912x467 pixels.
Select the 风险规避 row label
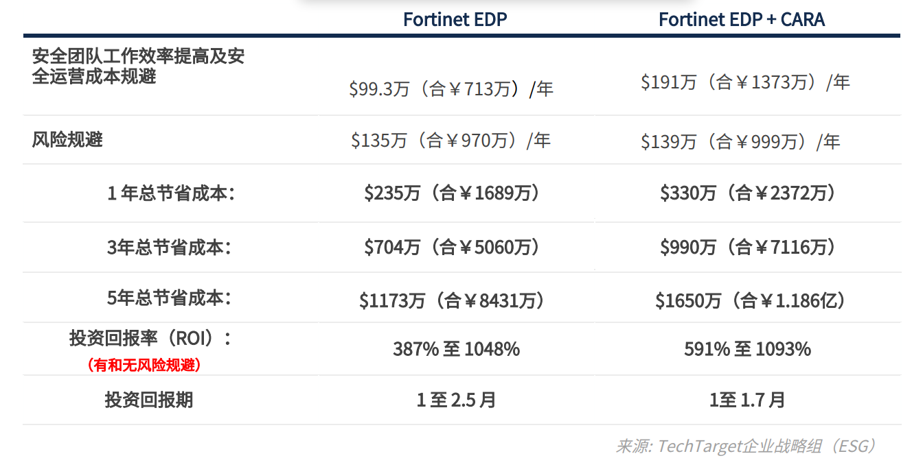[x=67, y=140]
